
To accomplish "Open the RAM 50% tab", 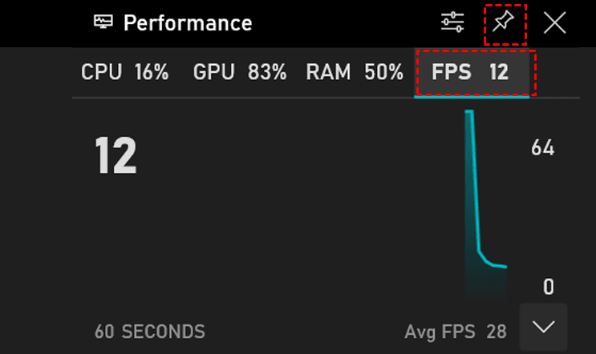I will click(x=354, y=72).
